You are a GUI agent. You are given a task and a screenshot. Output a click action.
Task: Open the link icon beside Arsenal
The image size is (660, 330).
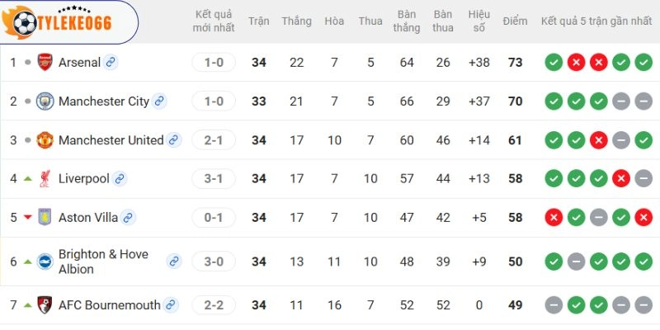tap(111, 63)
